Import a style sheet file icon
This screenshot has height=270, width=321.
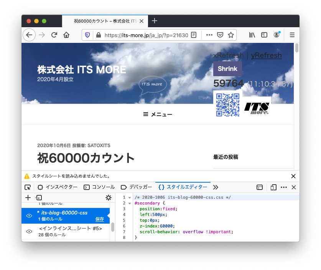click(39, 198)
